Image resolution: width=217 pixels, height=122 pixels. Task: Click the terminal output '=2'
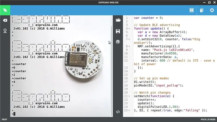coord(13,75)
